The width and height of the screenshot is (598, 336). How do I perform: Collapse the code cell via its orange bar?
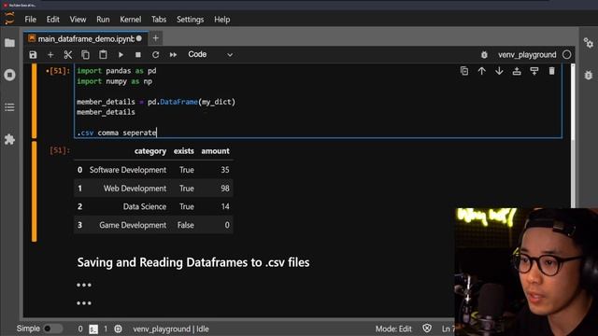click(x=35, y=101)
